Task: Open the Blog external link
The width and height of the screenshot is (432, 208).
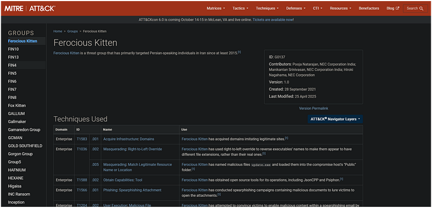Action: click(x=393, y=8)
